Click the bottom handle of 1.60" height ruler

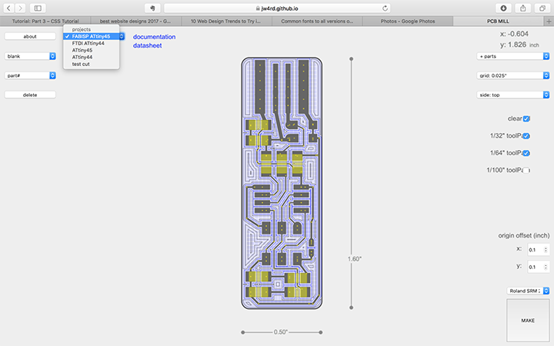(351, 308)
